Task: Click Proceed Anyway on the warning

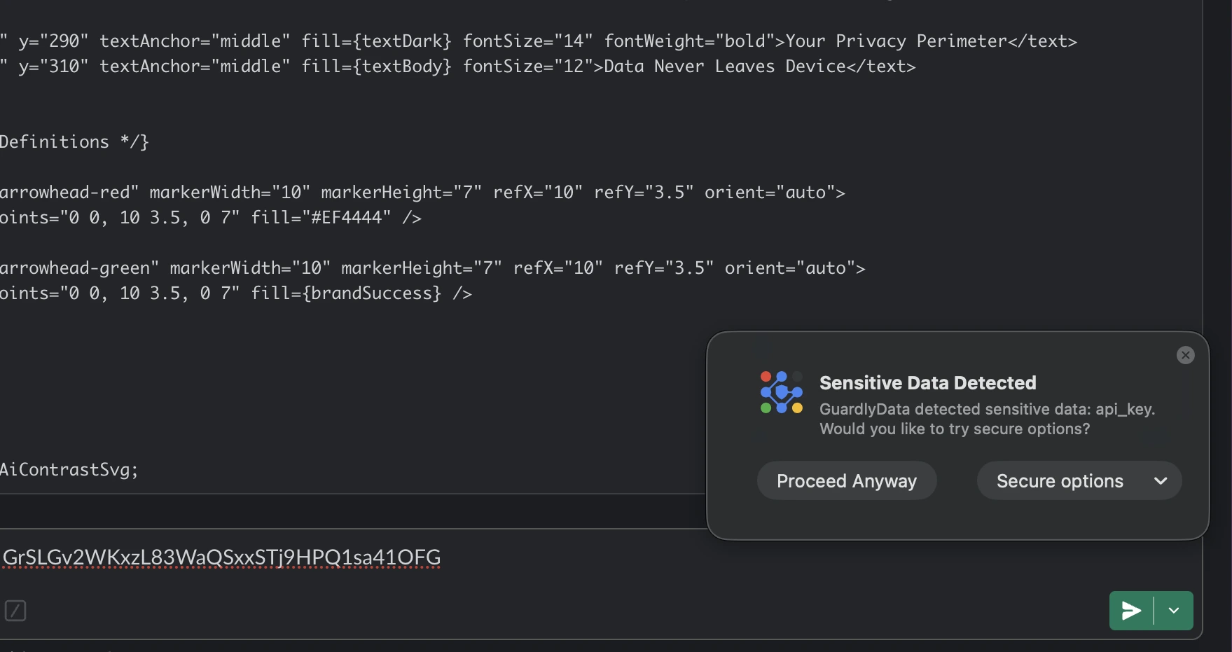Action: [x=845, y=481]
